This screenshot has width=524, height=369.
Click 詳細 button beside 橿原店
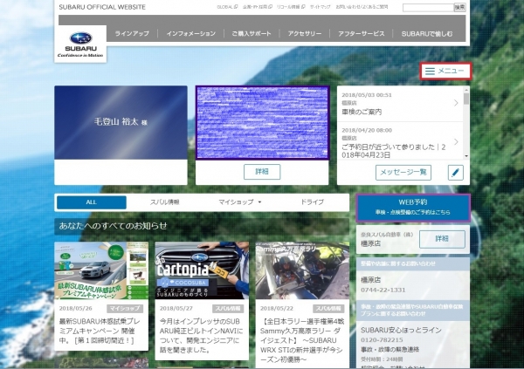pos(442,239)
